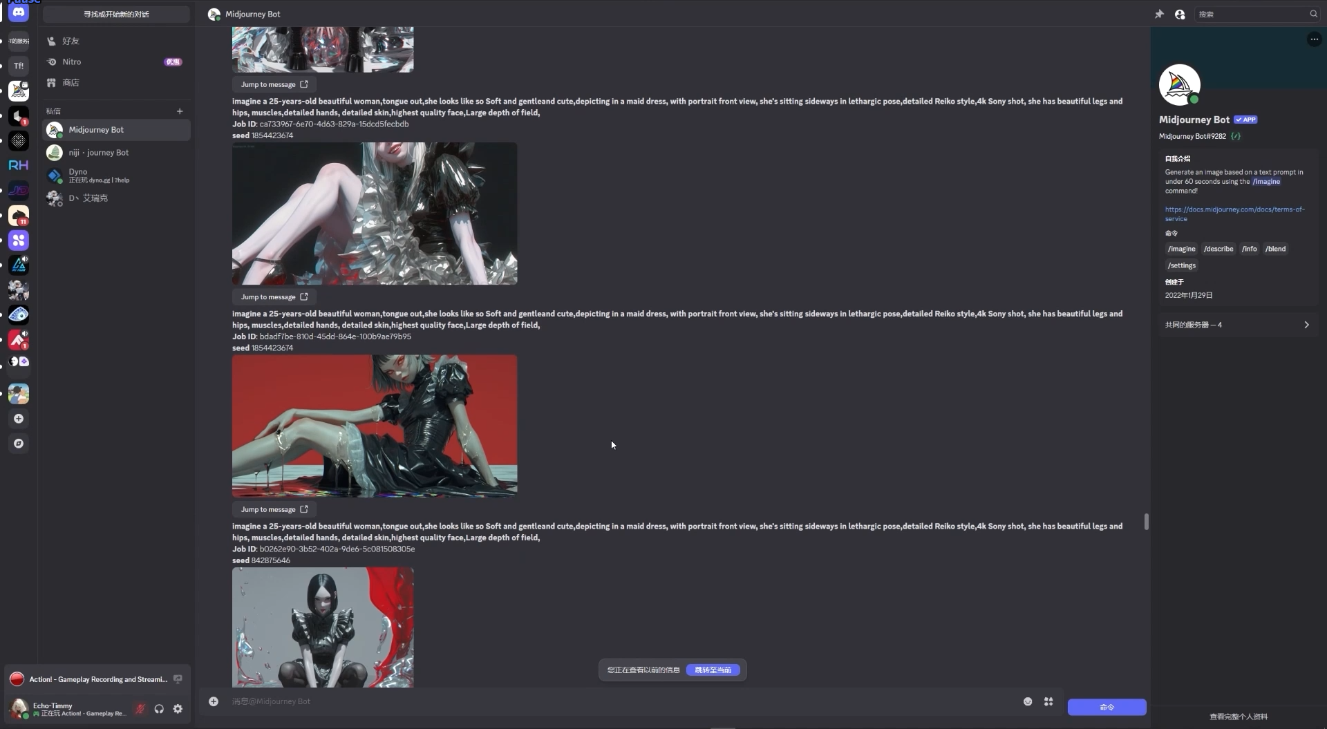This screenshot has height=729, width=1327.
Task: Toggle microphone mute in user panel
Action: click(140, 709)
